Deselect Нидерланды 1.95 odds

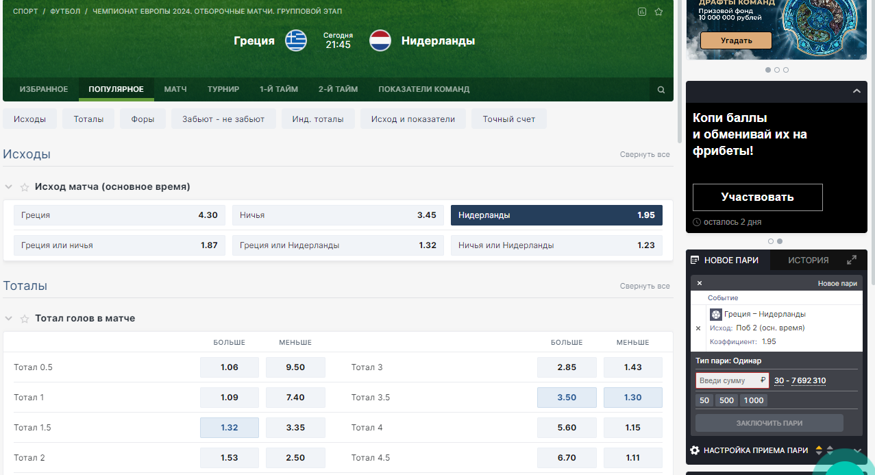[x=556, y=215]
